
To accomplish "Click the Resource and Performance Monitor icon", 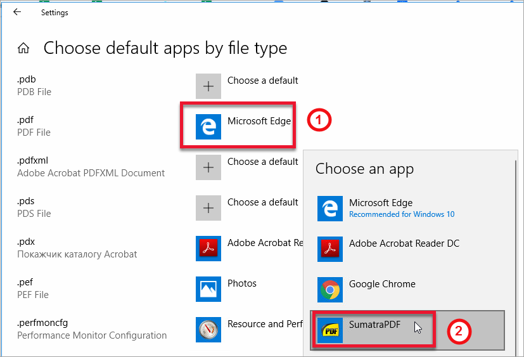I will 208,329.
